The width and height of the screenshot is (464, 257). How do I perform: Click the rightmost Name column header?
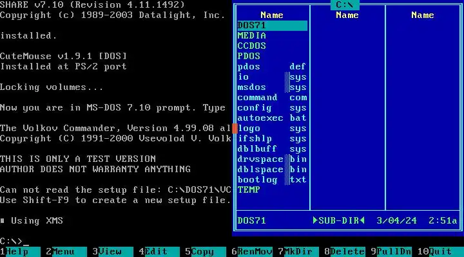click(x=423, y=15)
